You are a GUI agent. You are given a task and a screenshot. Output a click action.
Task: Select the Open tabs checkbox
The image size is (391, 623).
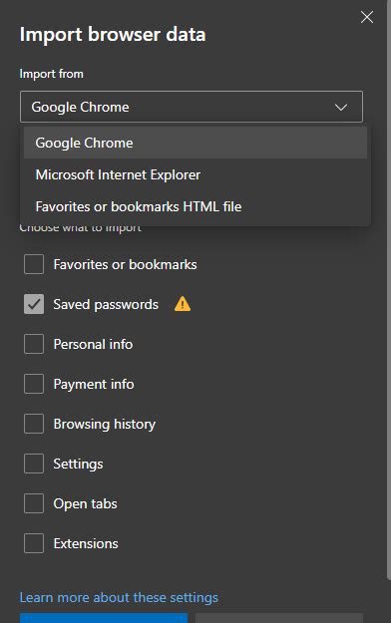pos(34,503)
